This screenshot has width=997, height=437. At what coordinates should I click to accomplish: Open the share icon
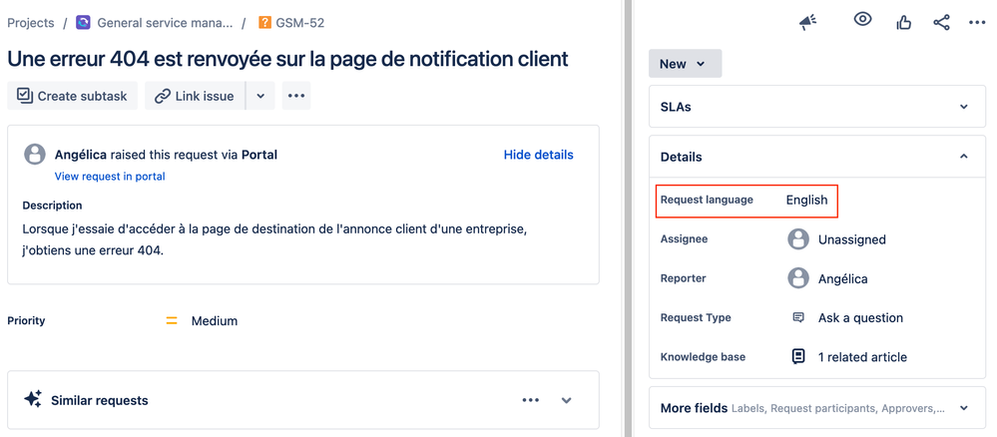click(941, 23)
